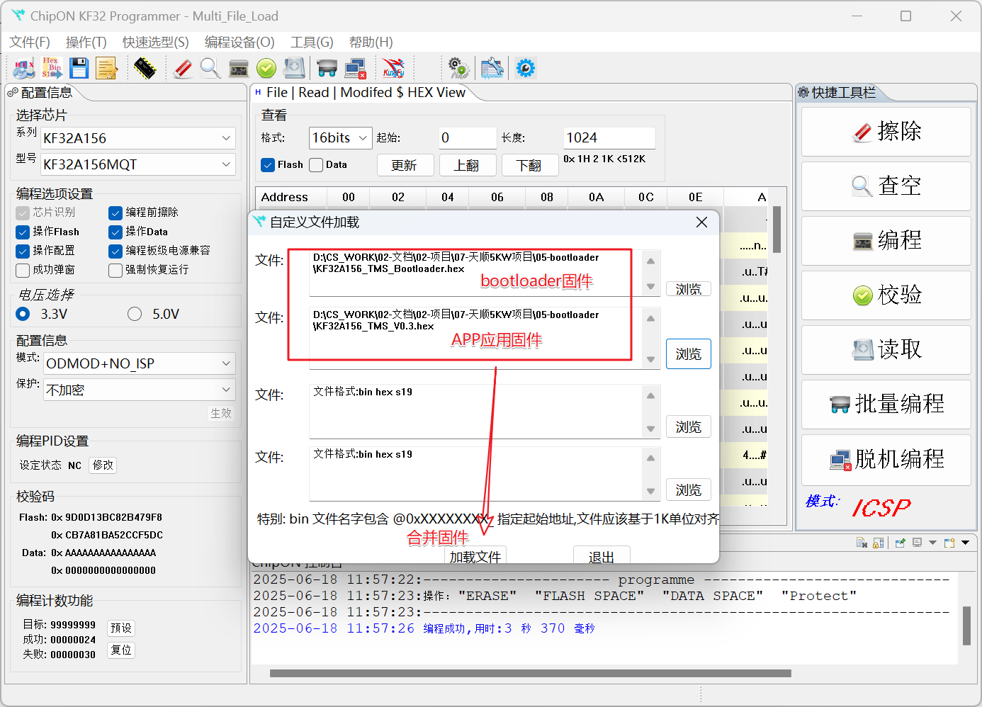Check the Data view checkbox
Screen dimensions: 982x707
click(x=316, y=165)
